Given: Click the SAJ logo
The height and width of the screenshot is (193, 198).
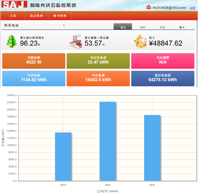Looking at the screenshot, I should (14, 5).
